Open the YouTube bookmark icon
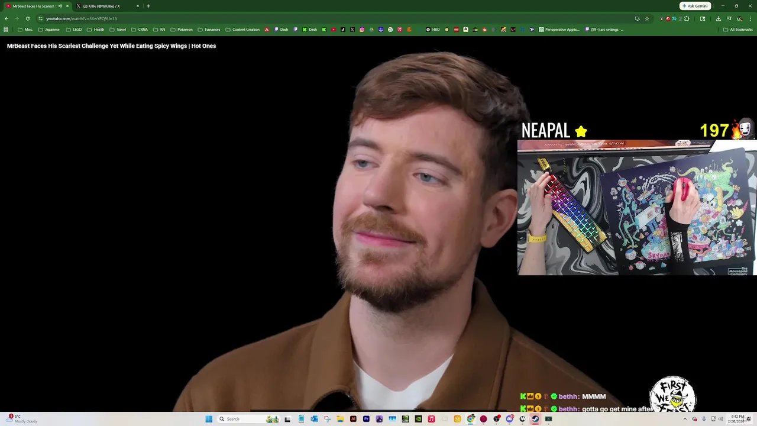 334,30
